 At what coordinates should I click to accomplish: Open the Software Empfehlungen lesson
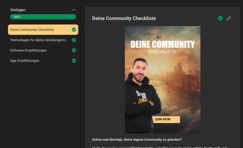[x=43, y=50]
